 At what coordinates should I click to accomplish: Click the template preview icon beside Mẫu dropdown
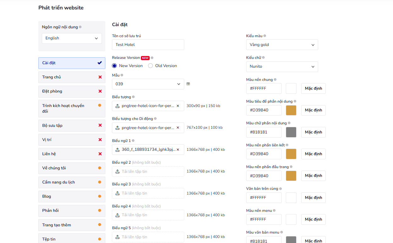tap(188, 84)
